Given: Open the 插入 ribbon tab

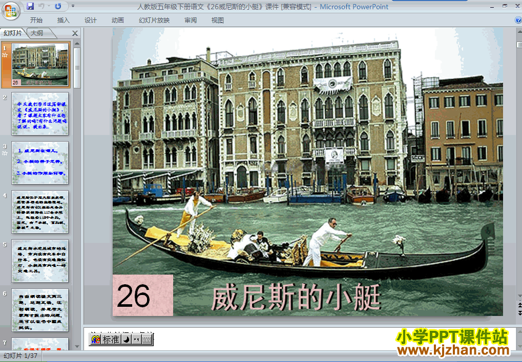Looking at the screenshot, I should pos(63,20).
